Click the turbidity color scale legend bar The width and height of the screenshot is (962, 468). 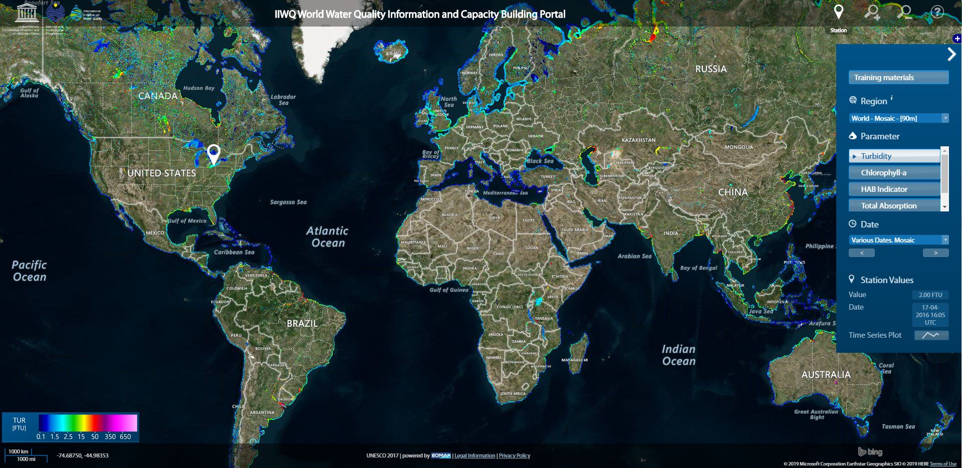click(88, 422)
